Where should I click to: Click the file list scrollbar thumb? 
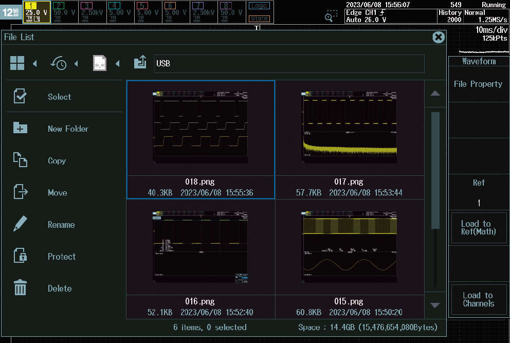435,170
